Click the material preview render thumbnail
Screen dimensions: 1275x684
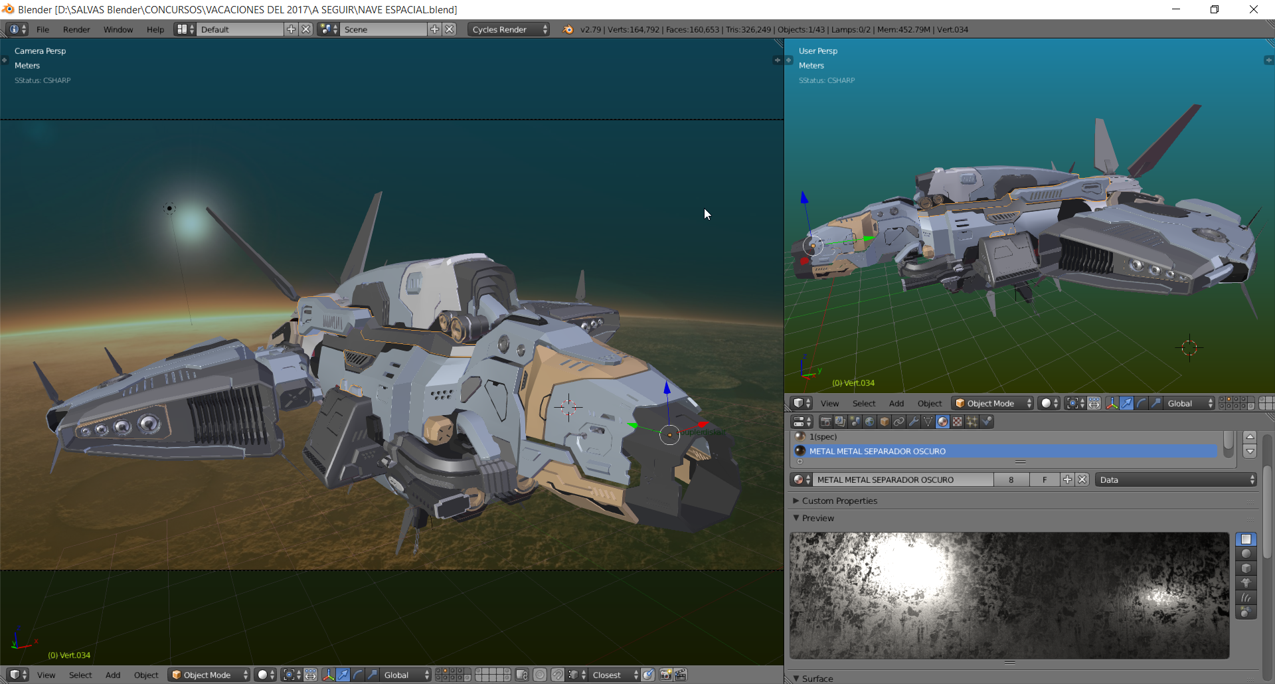click(x=1009, y=595)
